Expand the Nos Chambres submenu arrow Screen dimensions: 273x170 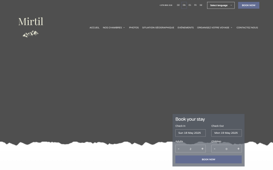124,28
